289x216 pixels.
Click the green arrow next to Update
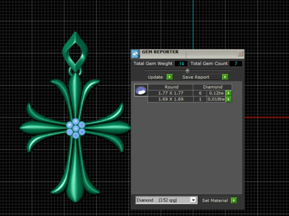pos(170,77)
